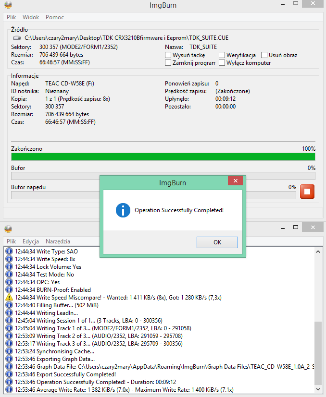The height and width of the screenshot is (397, 326).
Task: Click info icon beside Filling Buffer line
Action: point(9,305)
